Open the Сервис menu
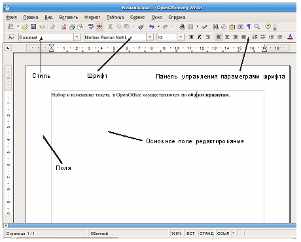The image size is (301, 242). [137, 17]
